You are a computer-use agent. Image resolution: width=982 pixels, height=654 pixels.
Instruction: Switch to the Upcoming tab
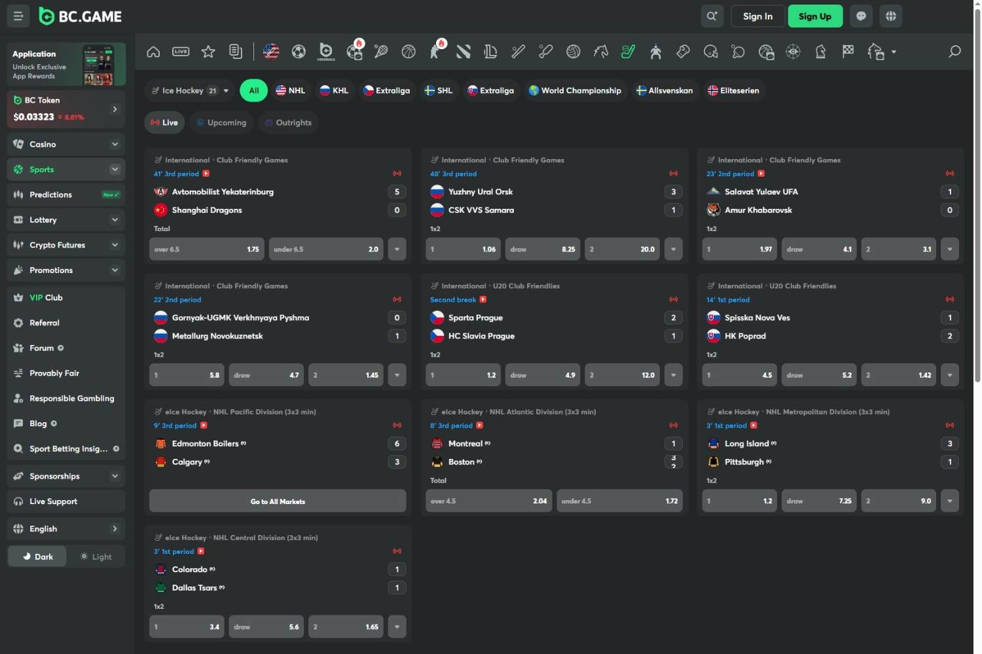221,122
